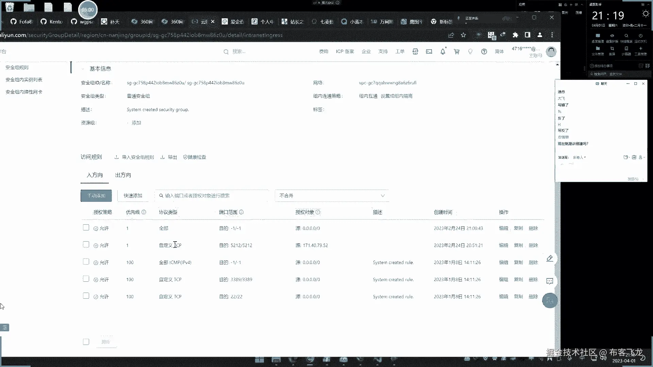The width and height of the screenshot is (653, 367).
Task: Click the 手动添加 button
Action: point(96,196)
